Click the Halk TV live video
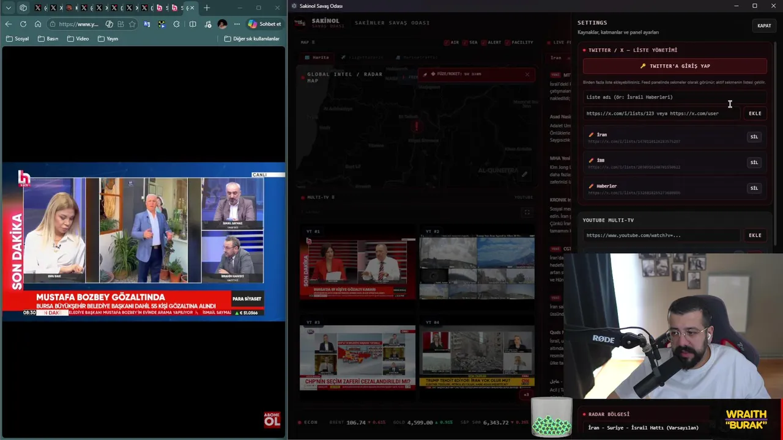 click(144, 241)
